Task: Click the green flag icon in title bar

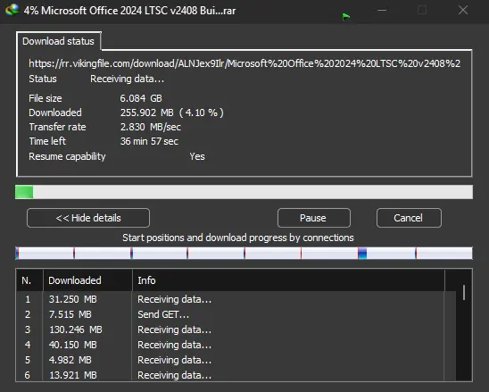Action: tap(346, 16)
